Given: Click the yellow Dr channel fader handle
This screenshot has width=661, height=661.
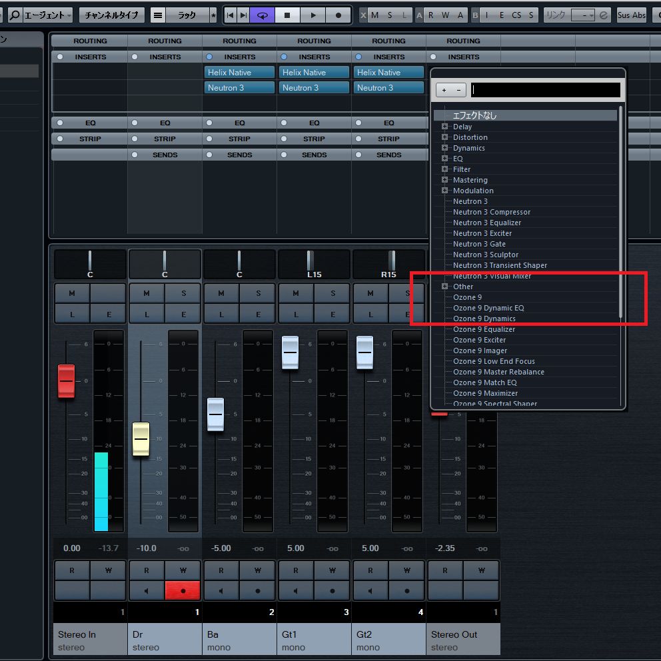Looking at the screenshot, I should 141,439.
